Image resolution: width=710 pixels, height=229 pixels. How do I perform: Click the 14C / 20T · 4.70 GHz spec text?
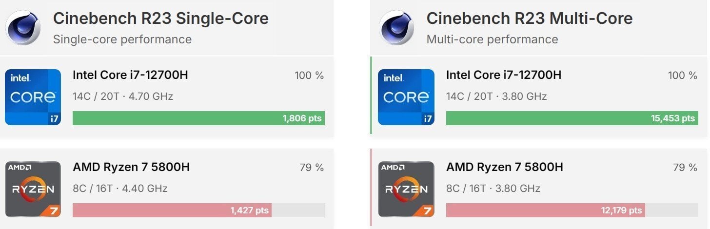(123, 96)
